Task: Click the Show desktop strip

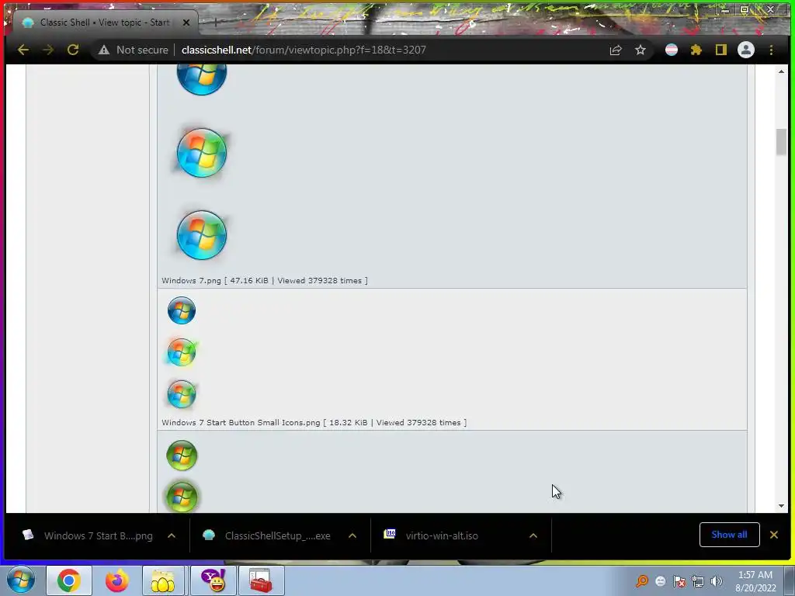Action: (789, 580)
